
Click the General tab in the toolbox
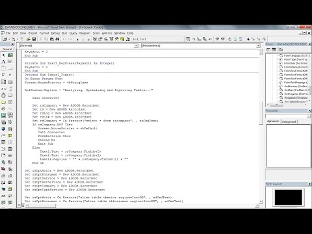7,49
